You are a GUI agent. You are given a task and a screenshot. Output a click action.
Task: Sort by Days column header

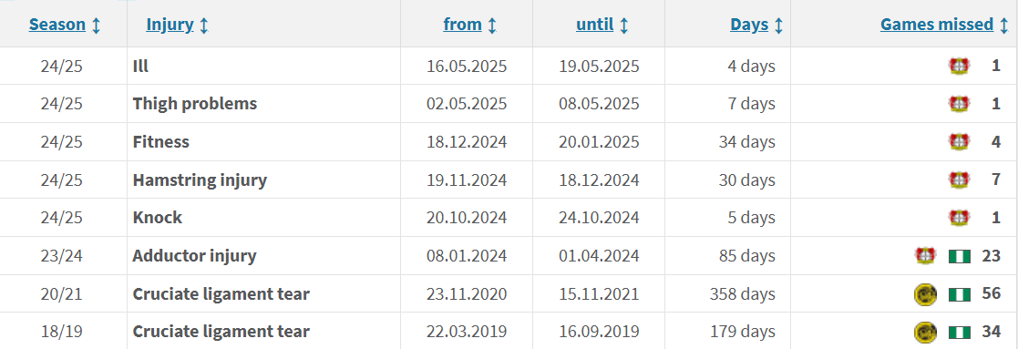pyautogui.click(x=749, y=25)
